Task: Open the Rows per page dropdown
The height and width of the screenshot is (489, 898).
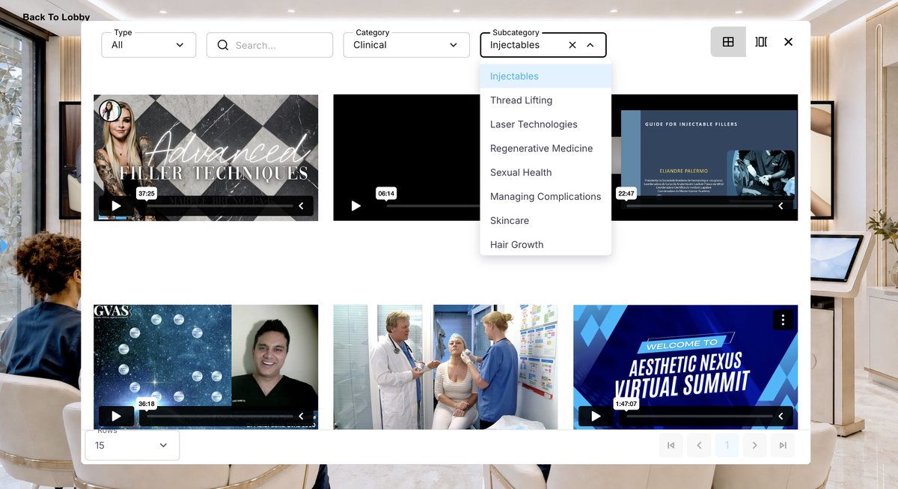Action: [132, 445]
